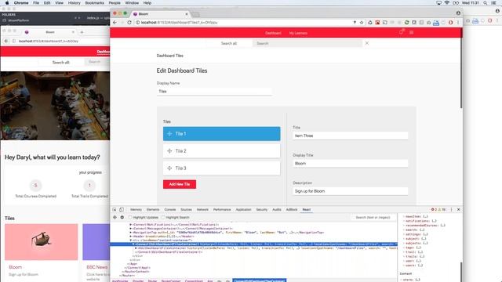Click the red Opera-style extension icon
The width and height of the screenshot is (502, 282).
tap(451, 23)
